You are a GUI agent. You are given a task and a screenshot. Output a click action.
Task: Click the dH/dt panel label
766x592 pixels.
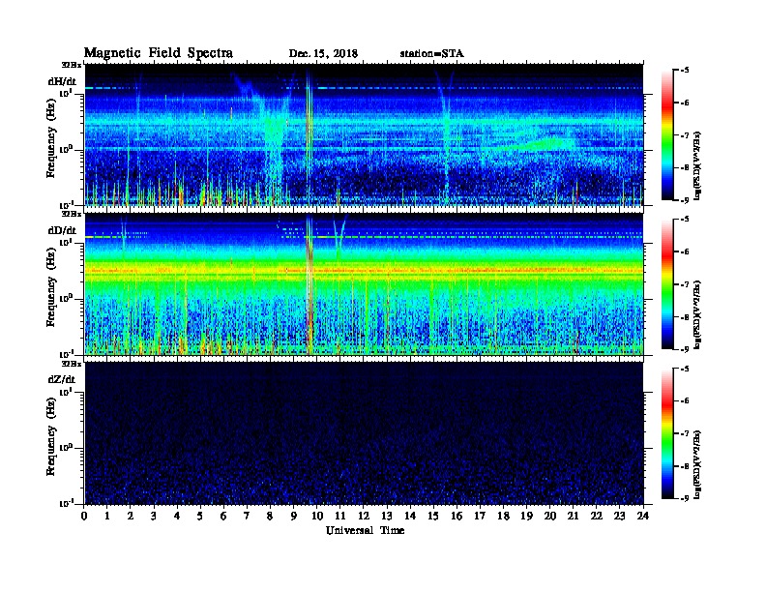click(62, 81)
